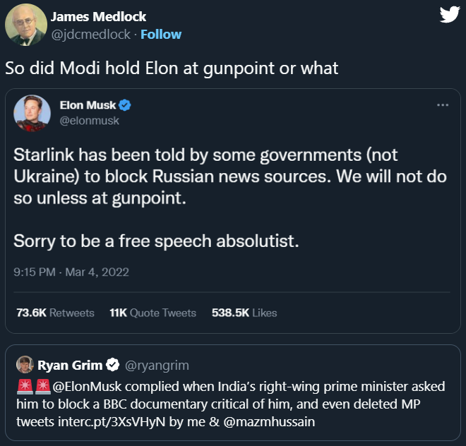View the 538.5K Likes list

tap(244, 313)
